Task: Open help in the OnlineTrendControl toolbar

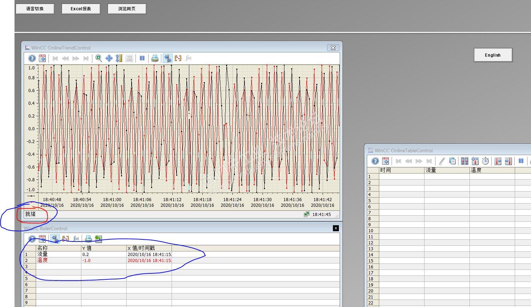Action: tap(32, 58)
